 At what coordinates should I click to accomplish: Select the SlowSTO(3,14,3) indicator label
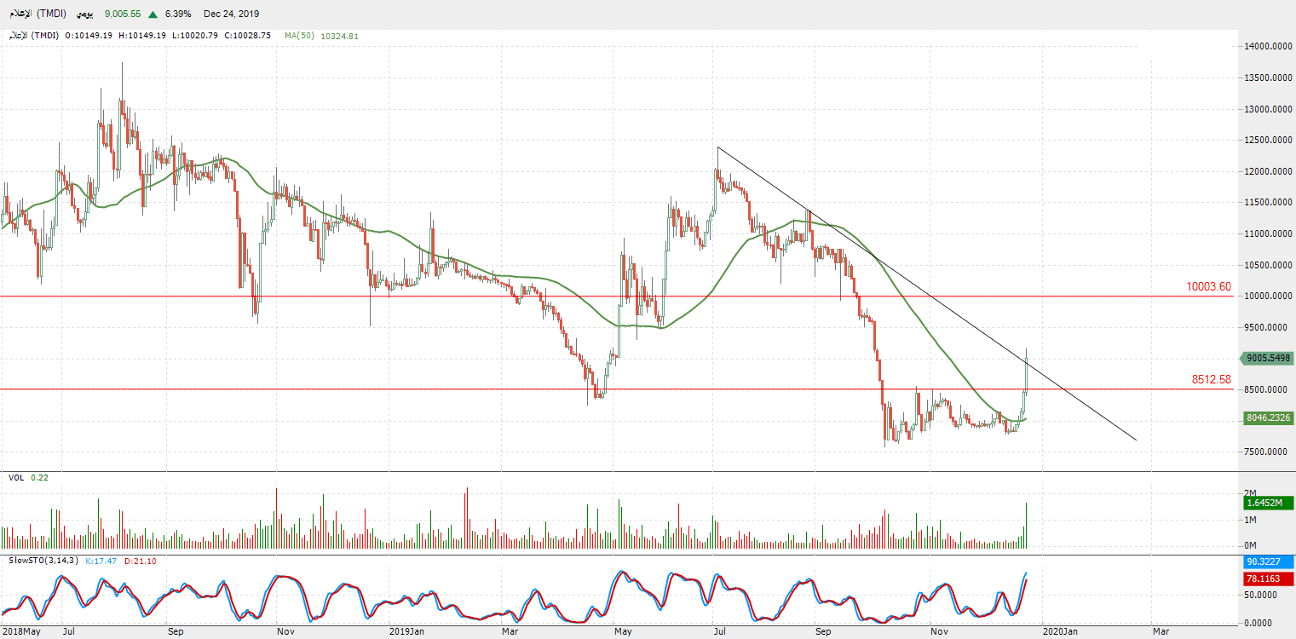point(43,561)
